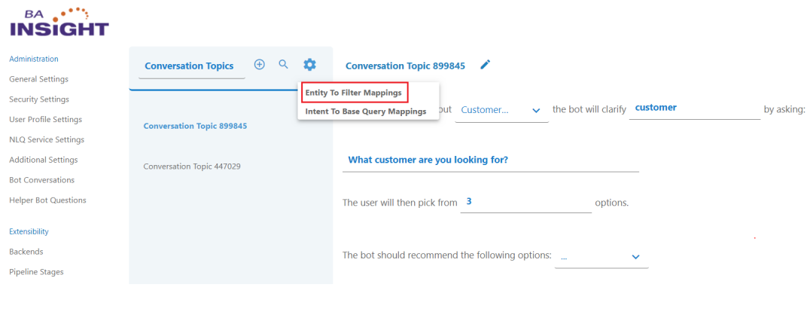810x327 pixels.
Task: Open the settings gear icon menu
Action: tap(309, 65)
